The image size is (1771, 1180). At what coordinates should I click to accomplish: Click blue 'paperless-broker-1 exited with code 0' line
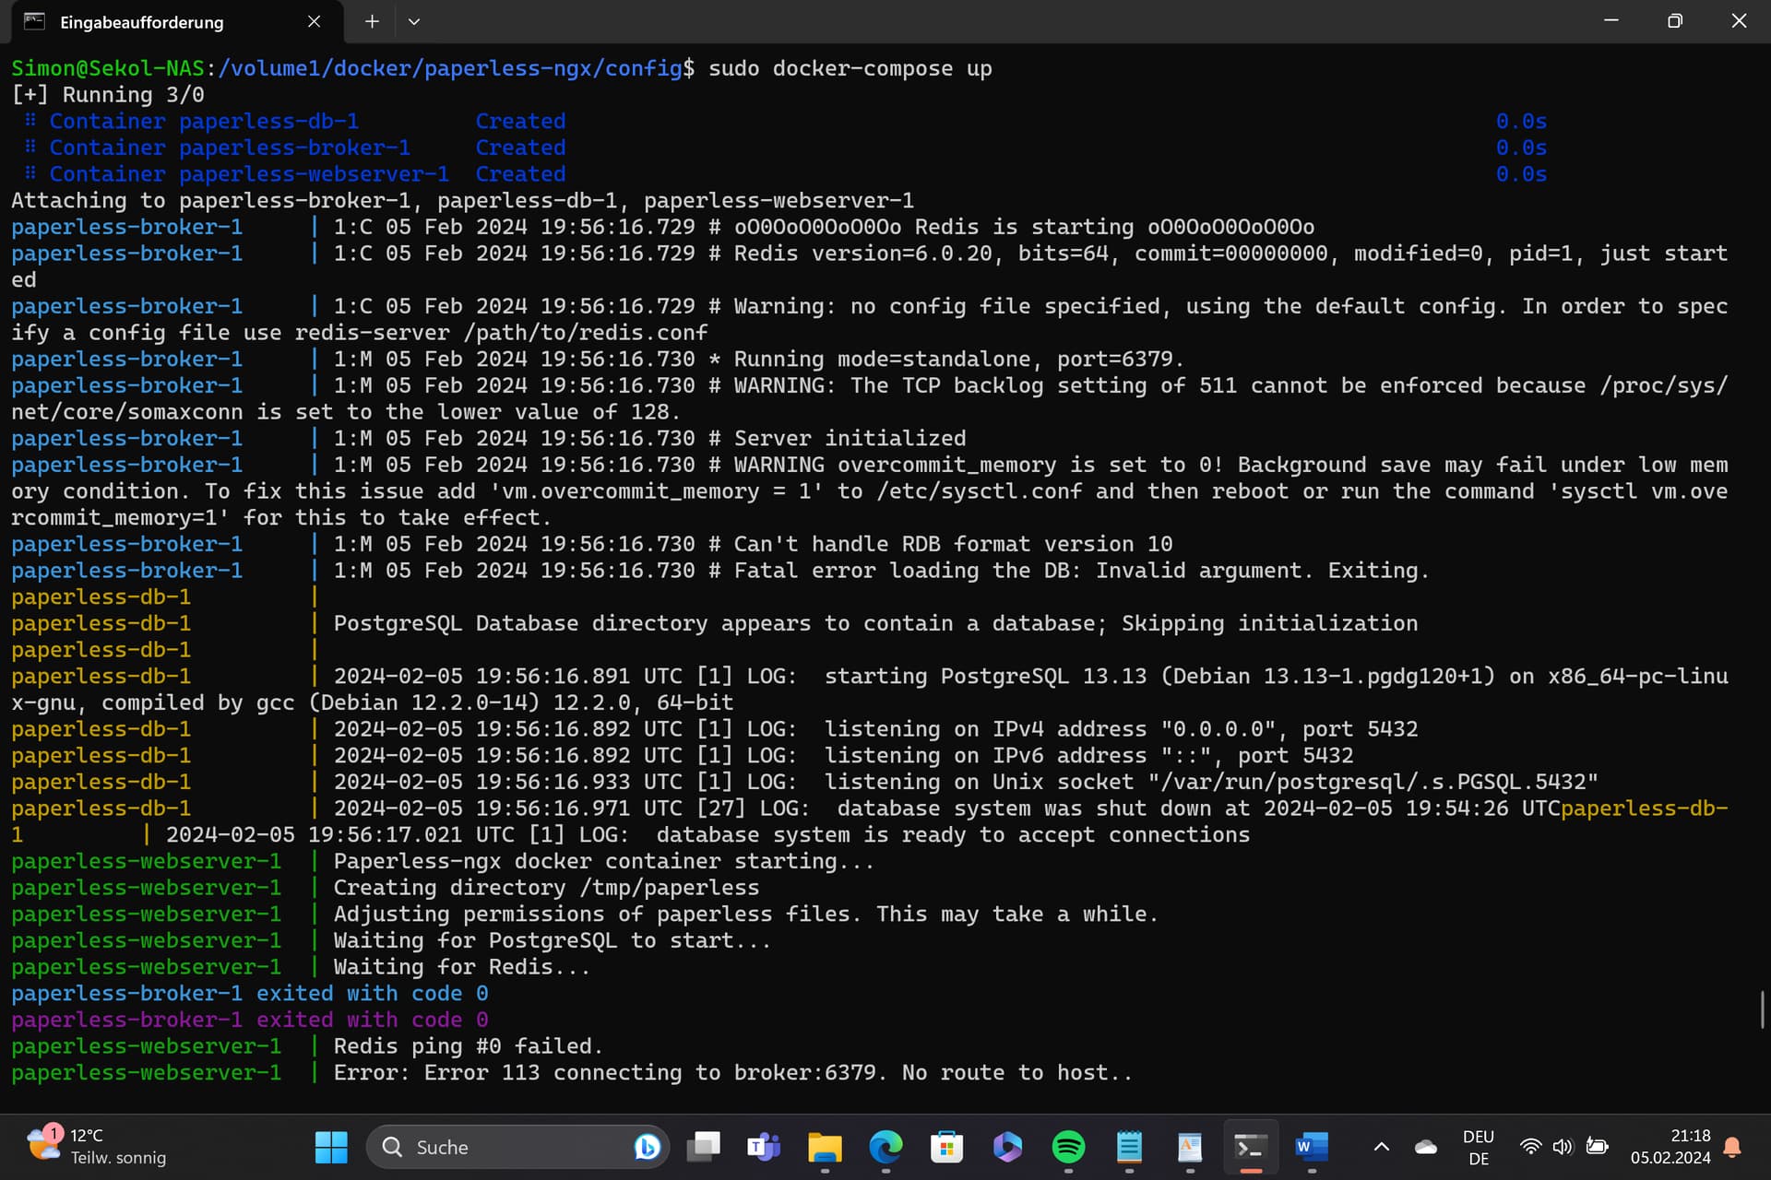click(x=250, y=994)
